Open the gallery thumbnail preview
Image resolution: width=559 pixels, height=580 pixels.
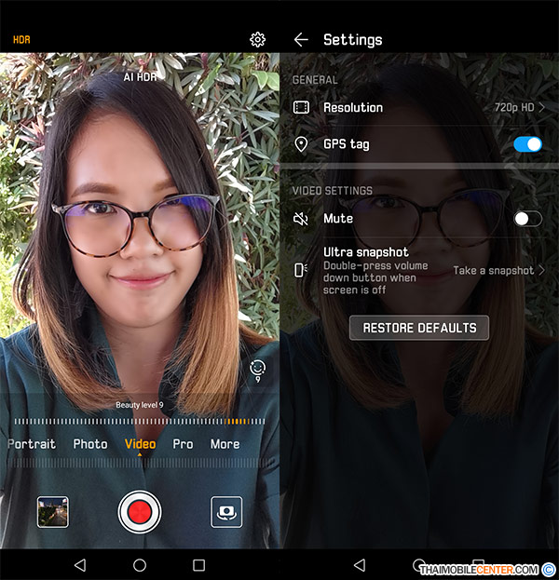(x=53, y=512)
